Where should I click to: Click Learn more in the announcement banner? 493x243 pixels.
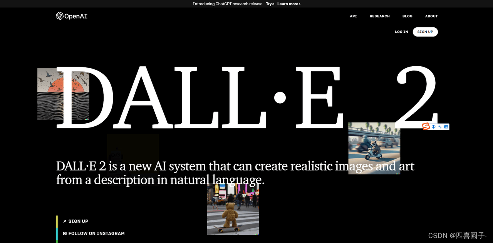click(289, 4)
